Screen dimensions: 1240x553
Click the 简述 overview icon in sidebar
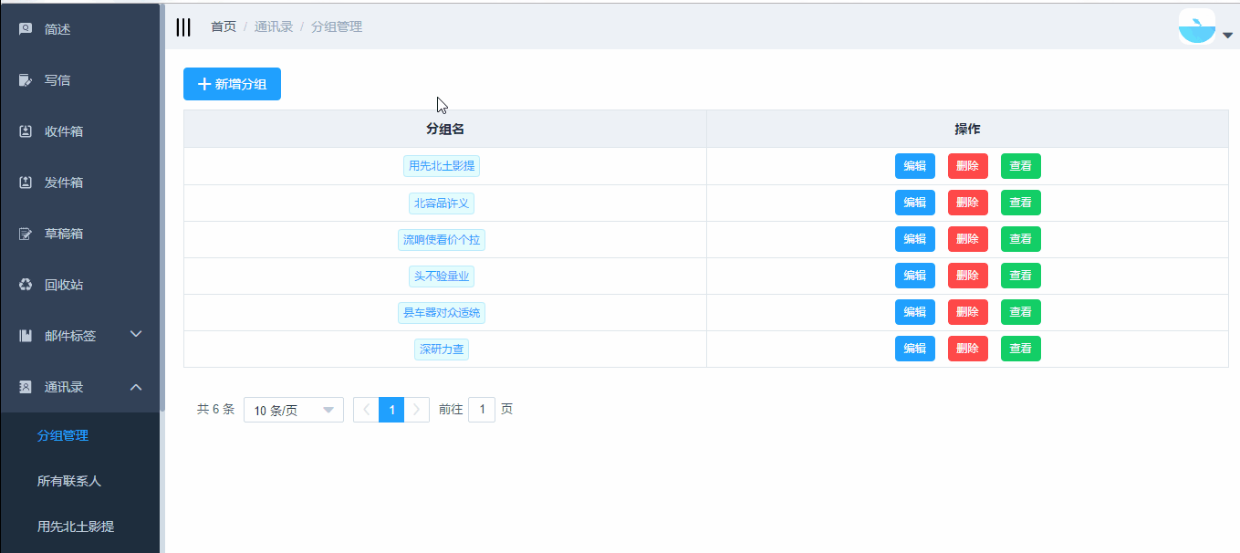coord(26,29)
